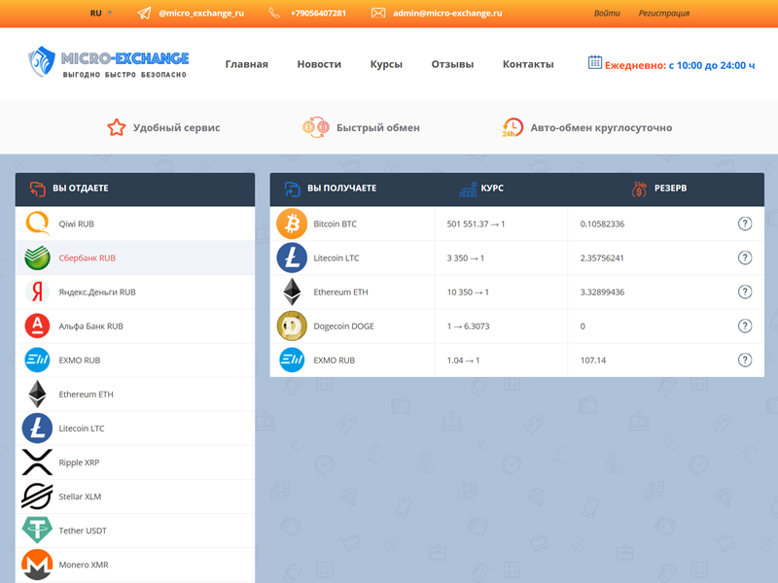Image resolution: width=778 pixels, height=583 pixels.
Task: Pick the Stellar XLM icon
Action: click(x=37, y=497)
